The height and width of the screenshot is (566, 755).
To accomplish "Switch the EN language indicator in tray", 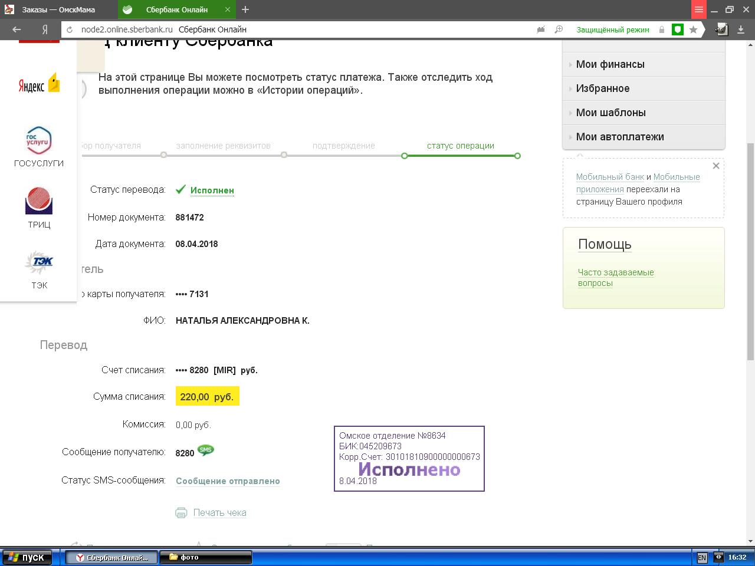I will 702,557.
